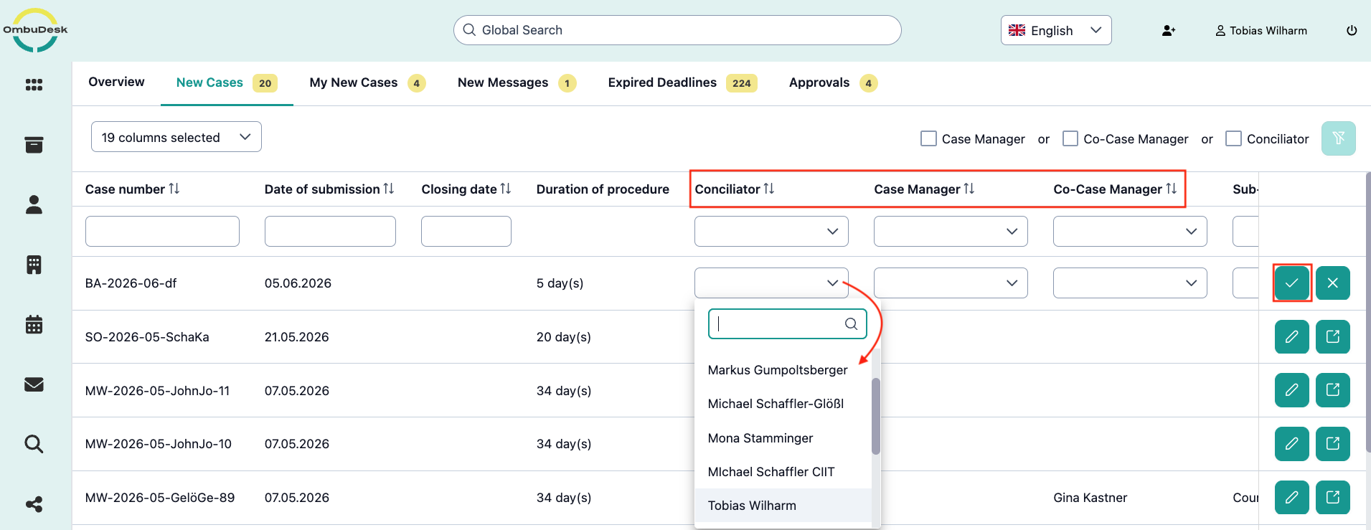Open the Conciliator filter dropdown
This screenshot has width=1371, height=530.
pyautogui.click(x=771, y=231)
